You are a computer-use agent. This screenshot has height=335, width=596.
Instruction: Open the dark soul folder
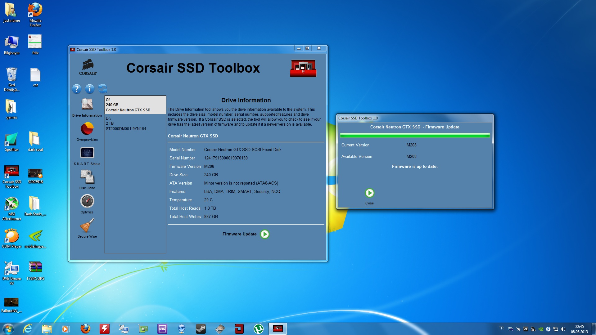click(35, 142)
